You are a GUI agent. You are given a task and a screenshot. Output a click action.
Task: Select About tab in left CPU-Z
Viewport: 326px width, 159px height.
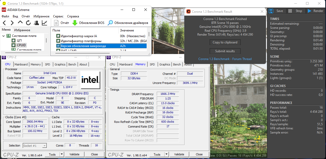(x=83, y=64)
